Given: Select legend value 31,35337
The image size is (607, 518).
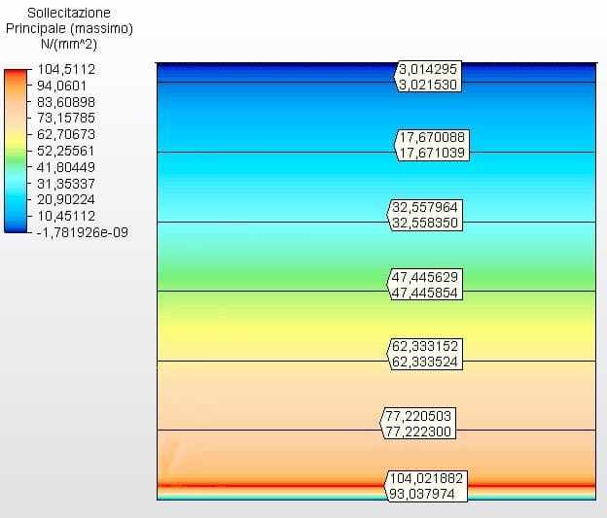Looking at the screenshot, I should 66,184.
